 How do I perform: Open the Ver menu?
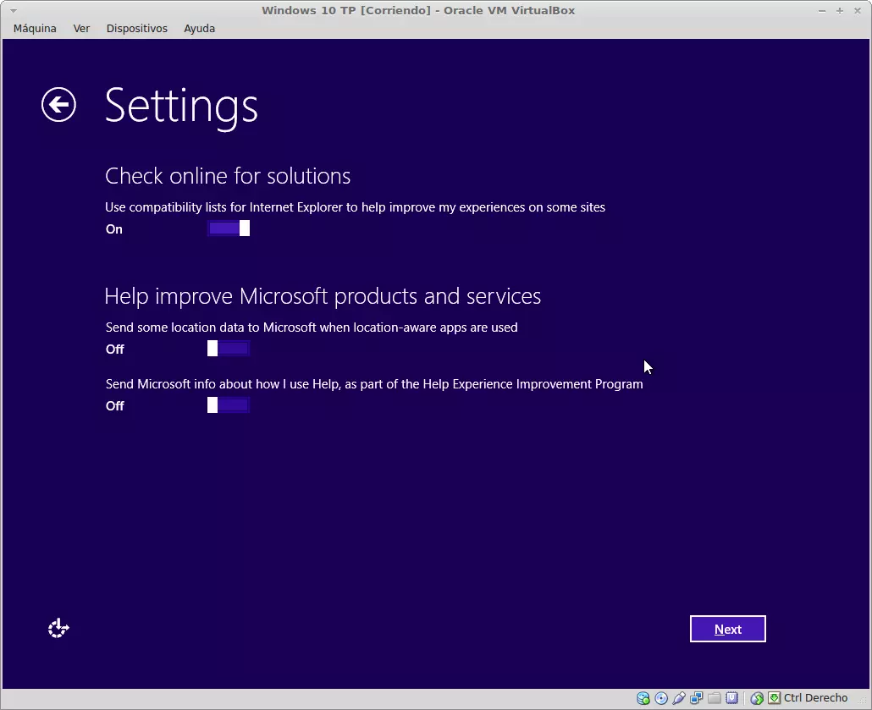coord(81,28)
